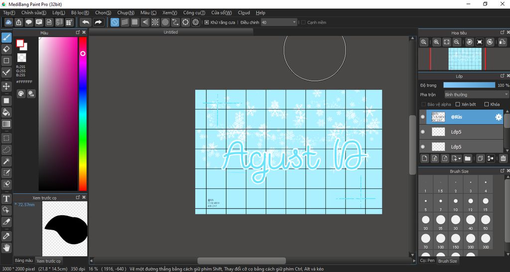The width and height of the screenshot is (510, 272).
Task: Select the Move tool
Action: [x=6, y=87]
